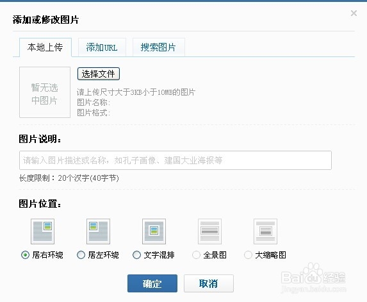Open the 添加URL tab
Screen dimensions: 367x302
pyautogui.click(x=102, y=47)
